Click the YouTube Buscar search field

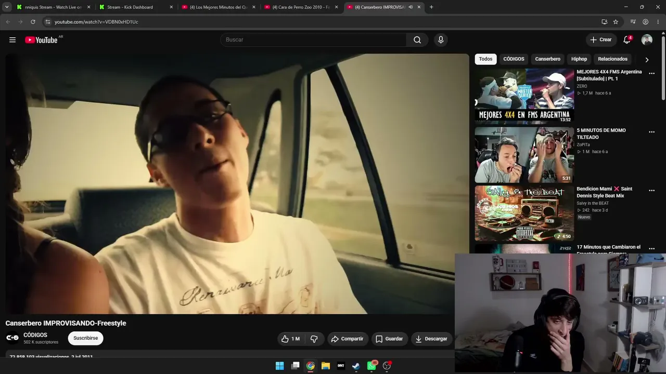click(x=313, y=40)
